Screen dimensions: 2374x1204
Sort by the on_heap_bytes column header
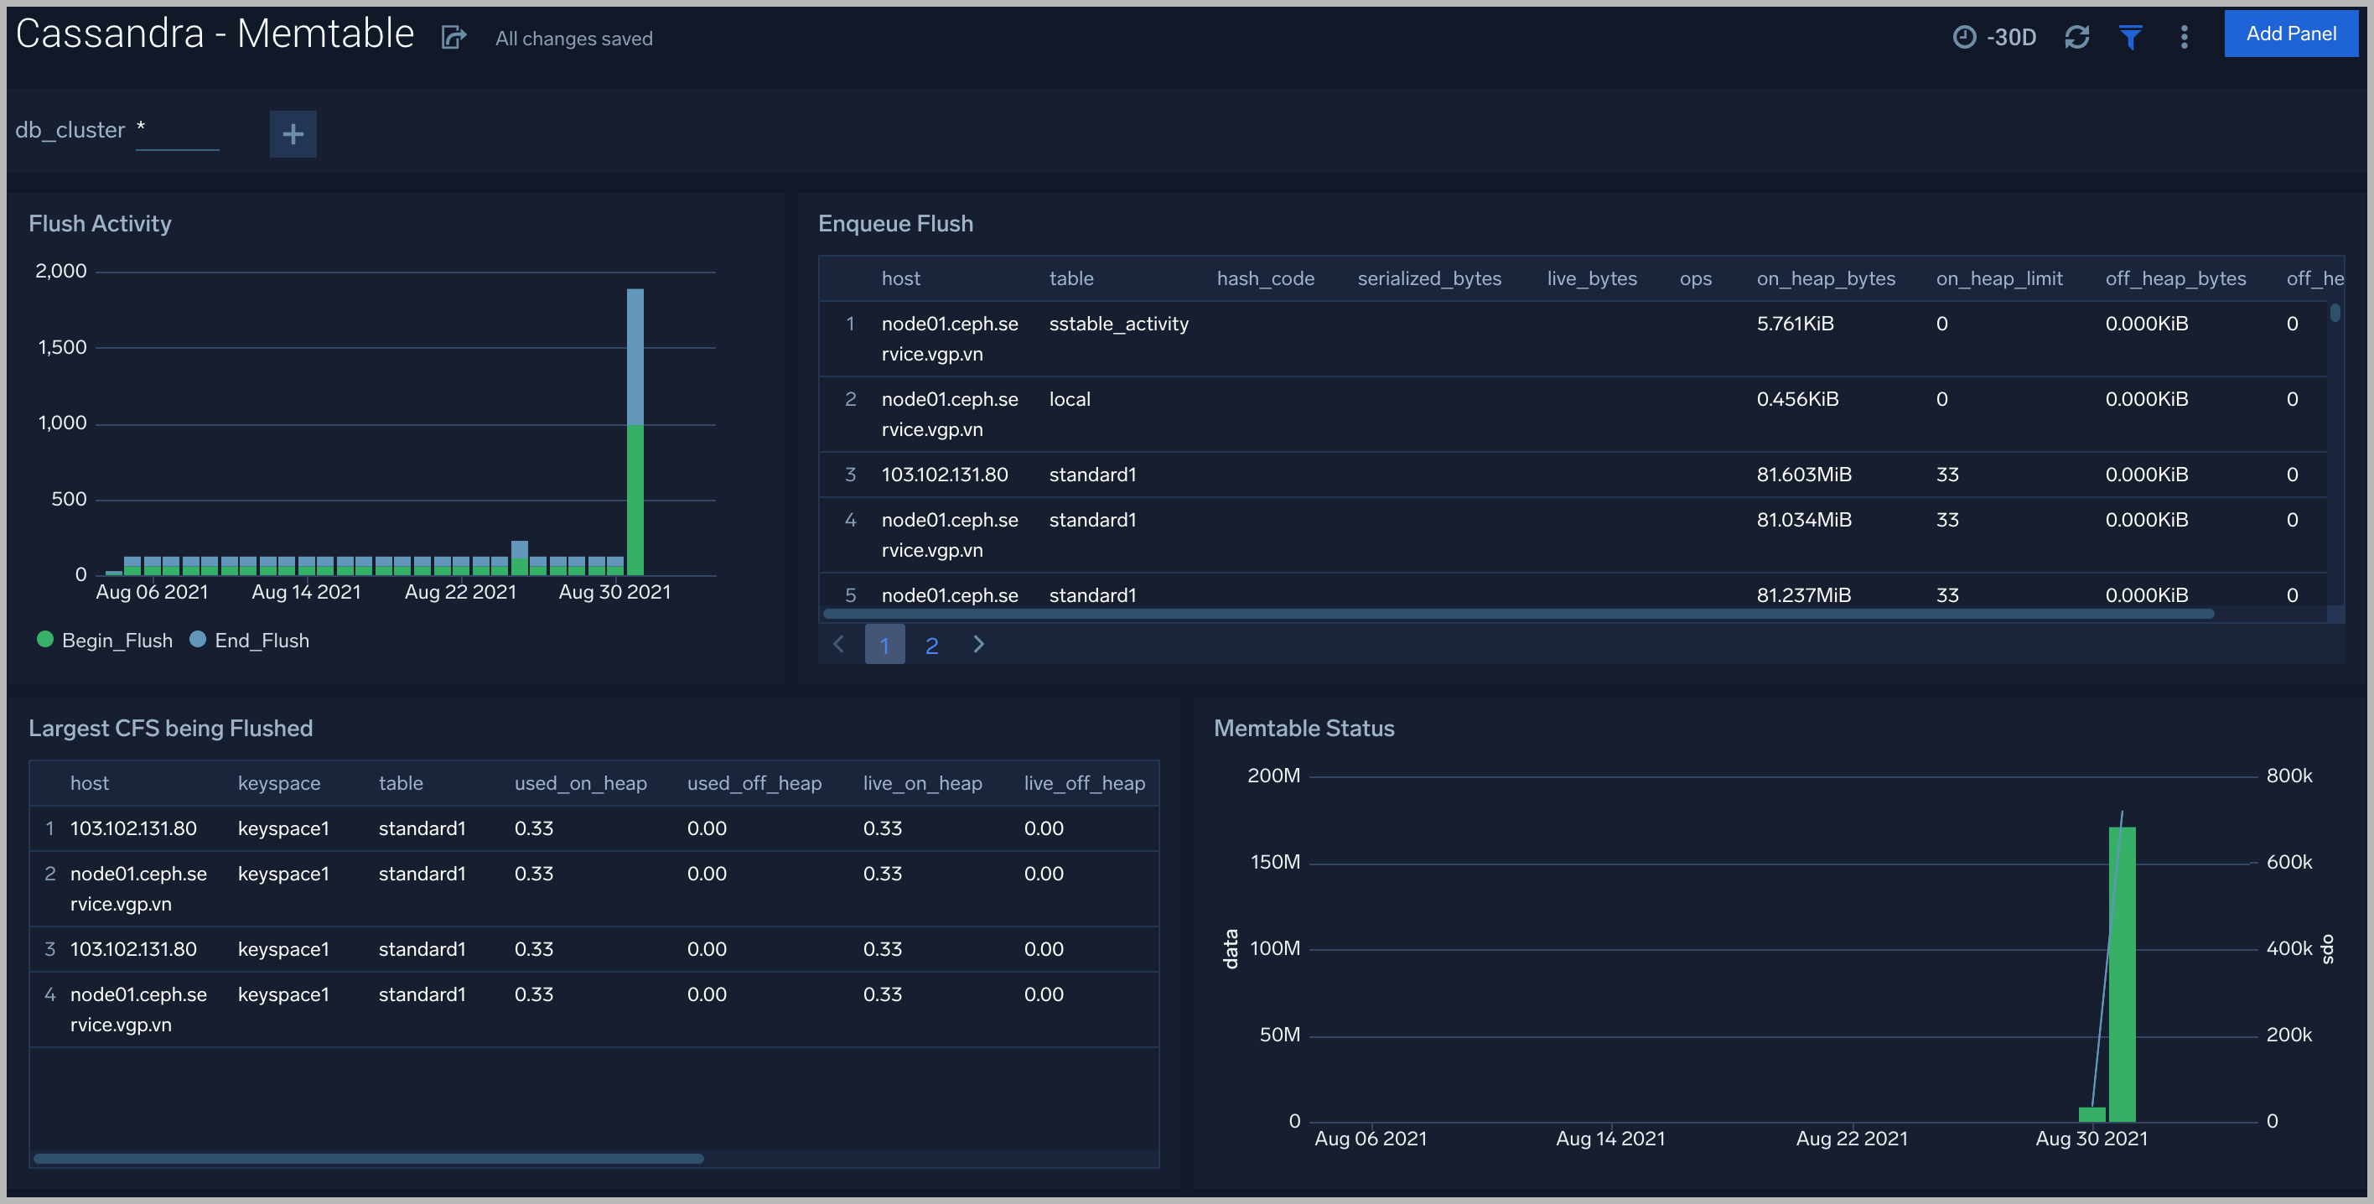pyautogui.click(x=1826, y=278)
